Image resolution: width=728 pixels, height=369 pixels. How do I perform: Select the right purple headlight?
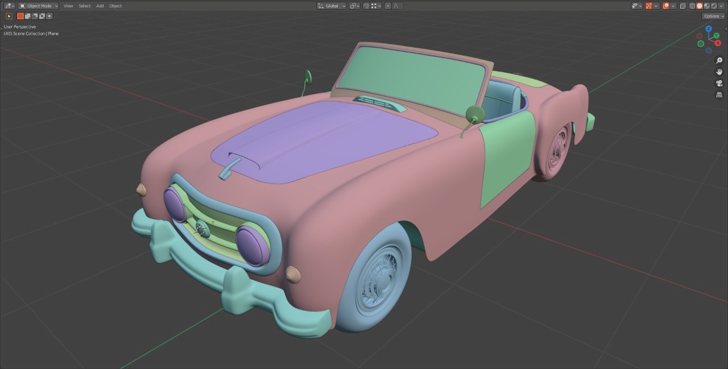(x=253, y=245)
